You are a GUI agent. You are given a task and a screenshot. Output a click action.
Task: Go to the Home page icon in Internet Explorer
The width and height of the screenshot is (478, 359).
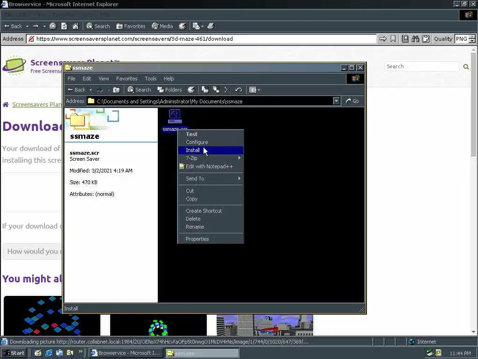pyautogui.click(x=75, y=26)
